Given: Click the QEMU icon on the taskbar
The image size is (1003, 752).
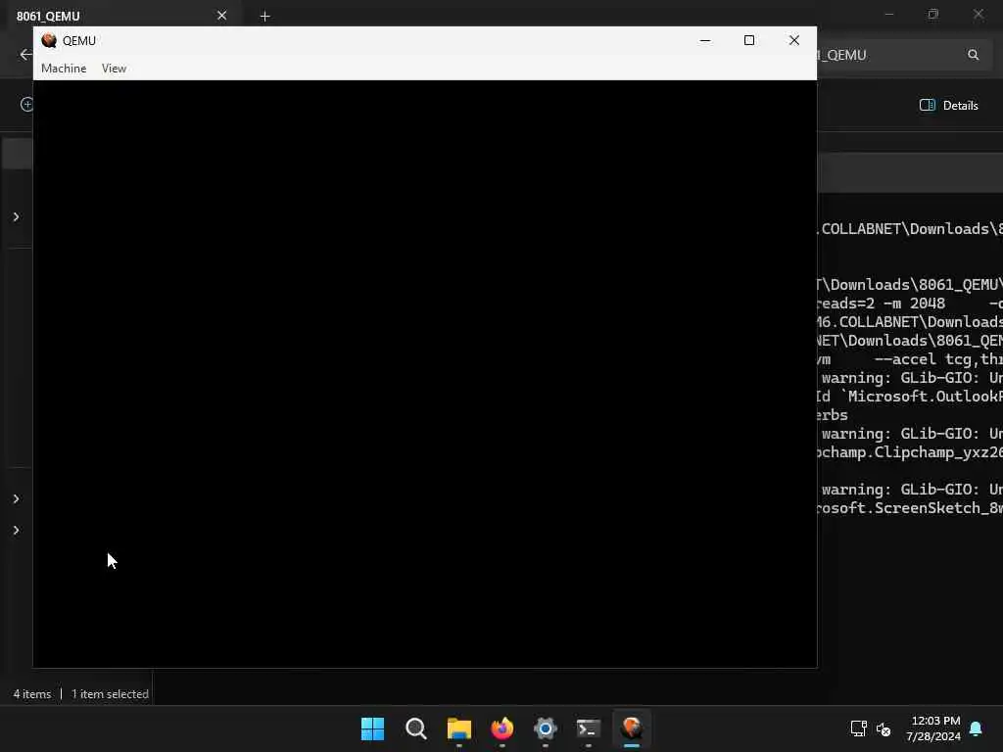Looking at the screenshot, I should pos(632,728).
